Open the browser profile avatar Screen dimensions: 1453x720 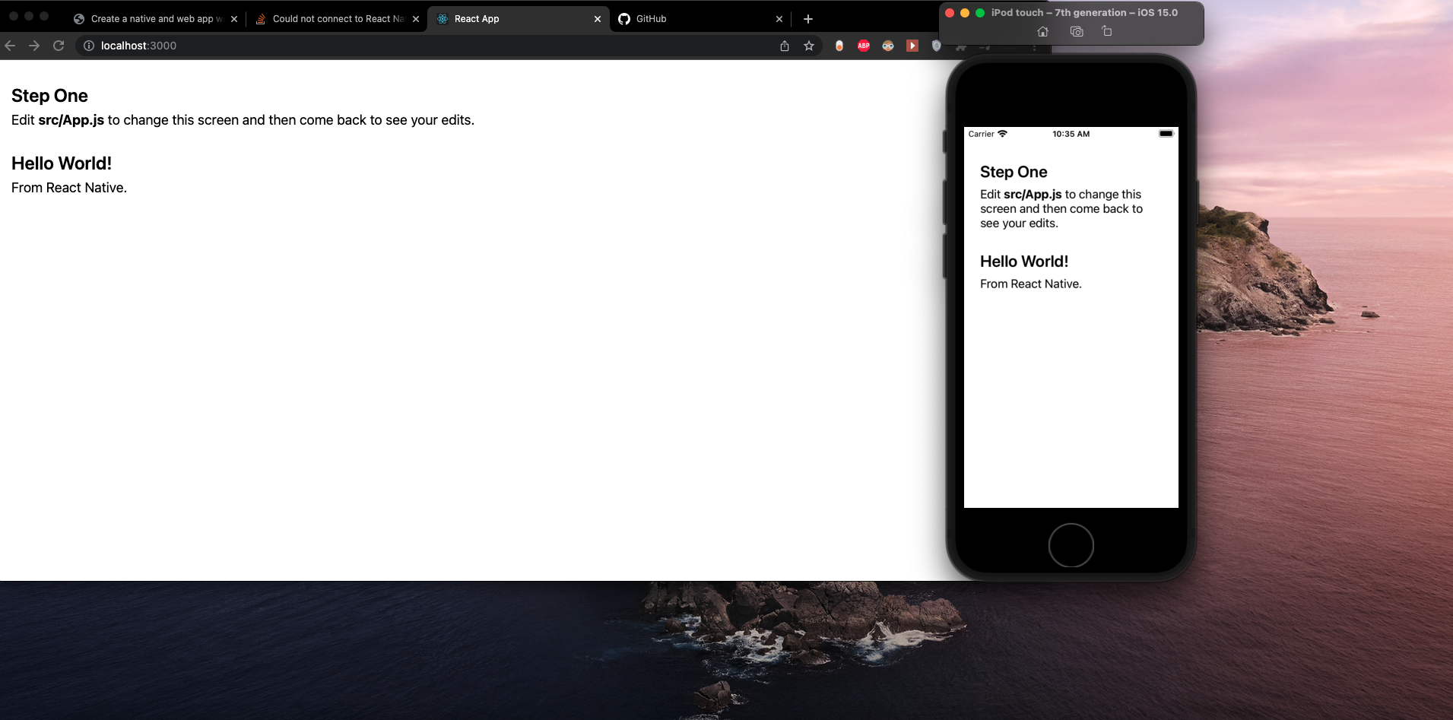[x=986, y=46]
